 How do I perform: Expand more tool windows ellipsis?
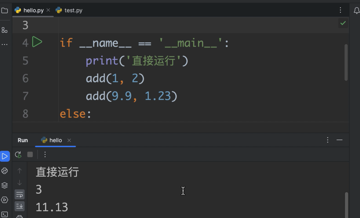[5, 45]
